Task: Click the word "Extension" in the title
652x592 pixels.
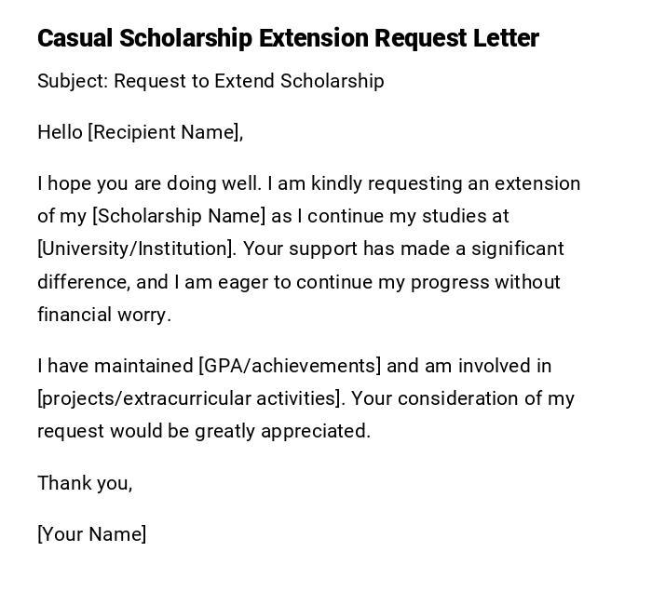Action: tap(313, 38)
